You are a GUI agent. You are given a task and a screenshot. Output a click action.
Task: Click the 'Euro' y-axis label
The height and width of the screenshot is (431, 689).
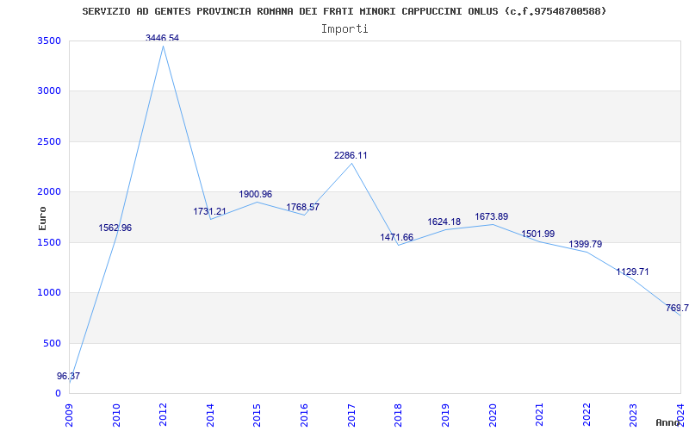tap(42, 218)
